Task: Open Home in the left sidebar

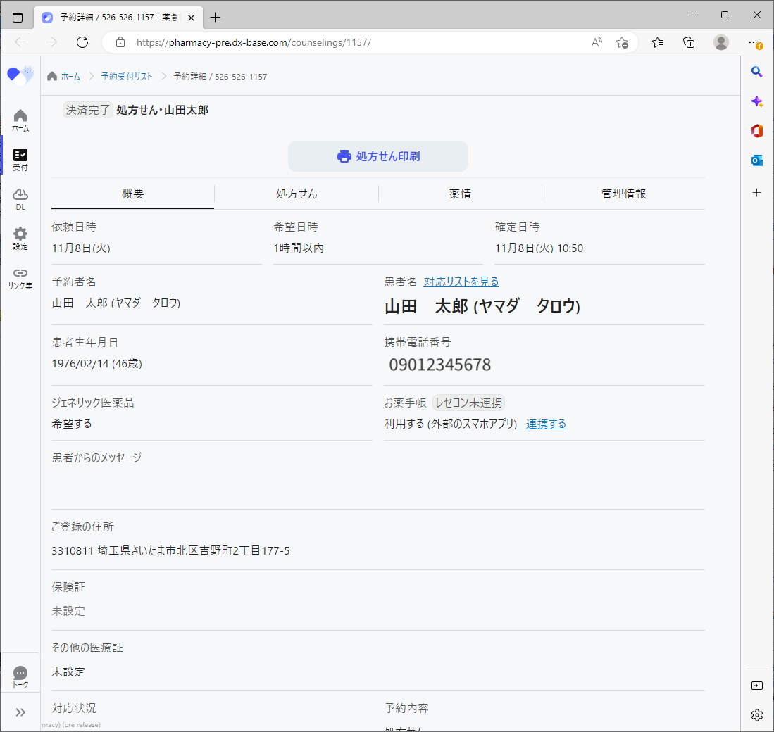Action: point(20,120)
